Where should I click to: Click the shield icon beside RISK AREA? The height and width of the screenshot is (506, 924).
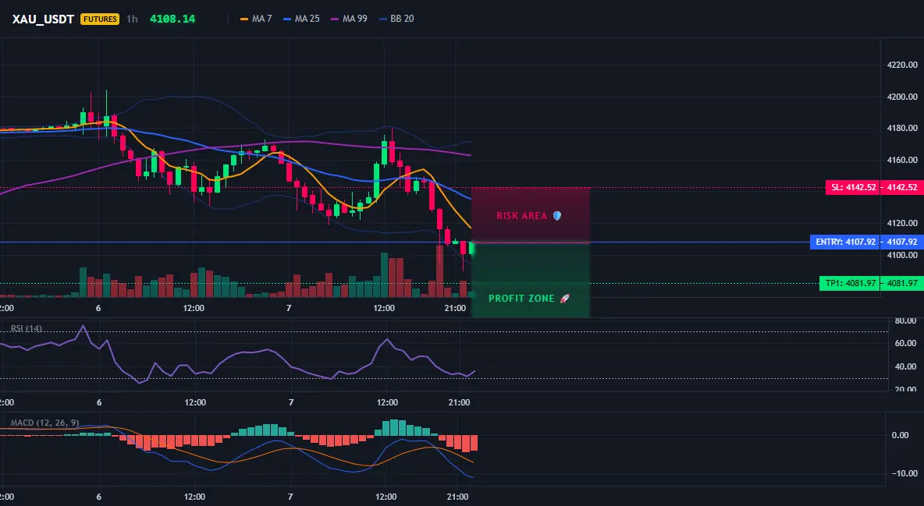click(557, 216)
